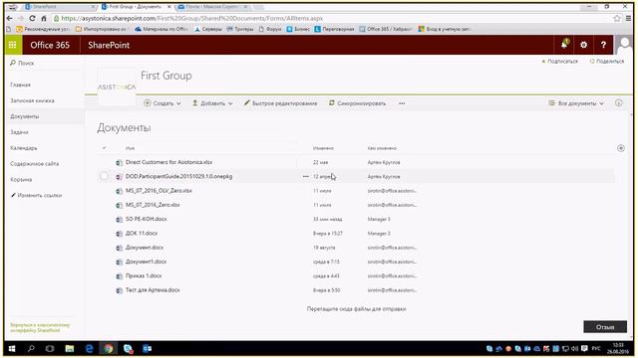Open more options ellipsis for DOD.ParticipantGuide file
Image resolution: width=638 pixels, height=358 pixels.
click(306, 177)
